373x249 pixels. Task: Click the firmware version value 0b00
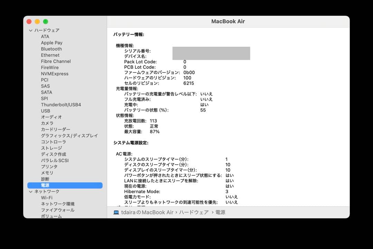(189, 73)
